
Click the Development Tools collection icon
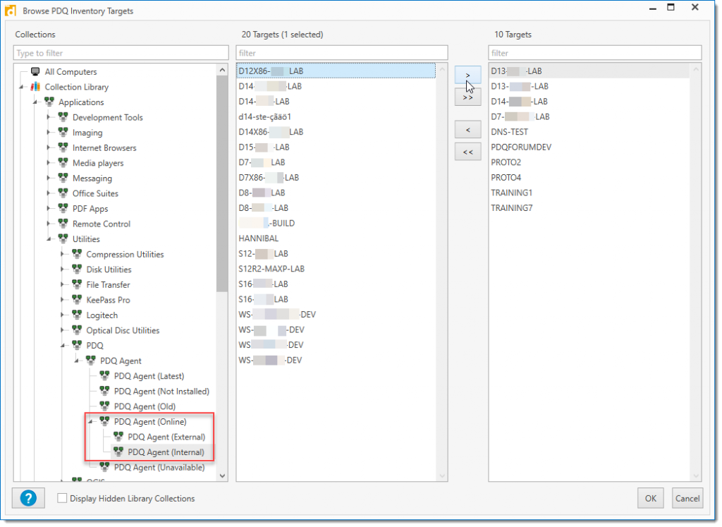63,117
